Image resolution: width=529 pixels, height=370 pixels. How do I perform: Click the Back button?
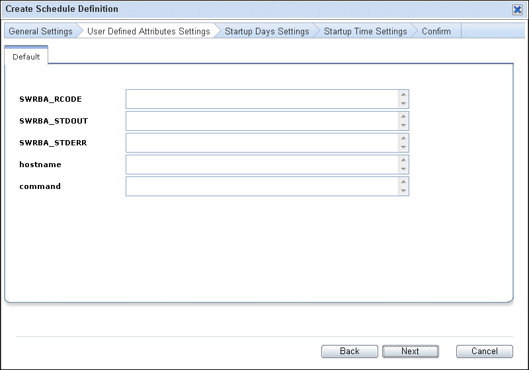350,351
